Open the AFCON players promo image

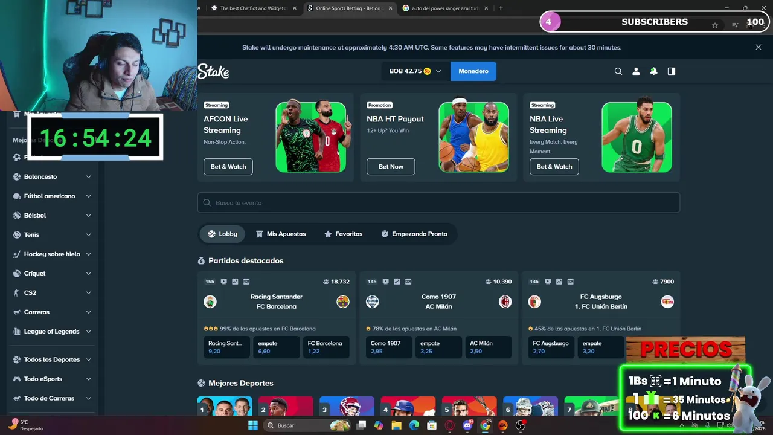pos(310,137)
